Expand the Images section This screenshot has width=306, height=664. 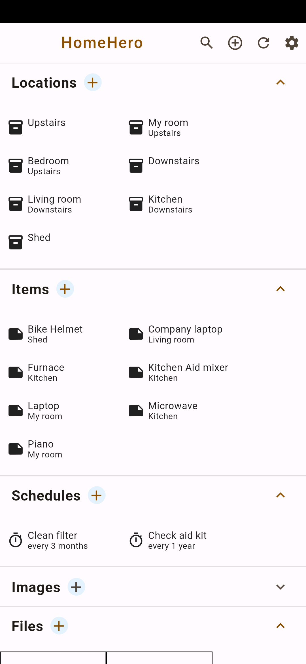point(280,587)
